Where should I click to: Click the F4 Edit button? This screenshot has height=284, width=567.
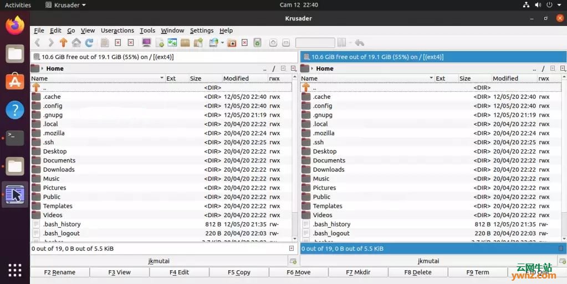[180, 272]
